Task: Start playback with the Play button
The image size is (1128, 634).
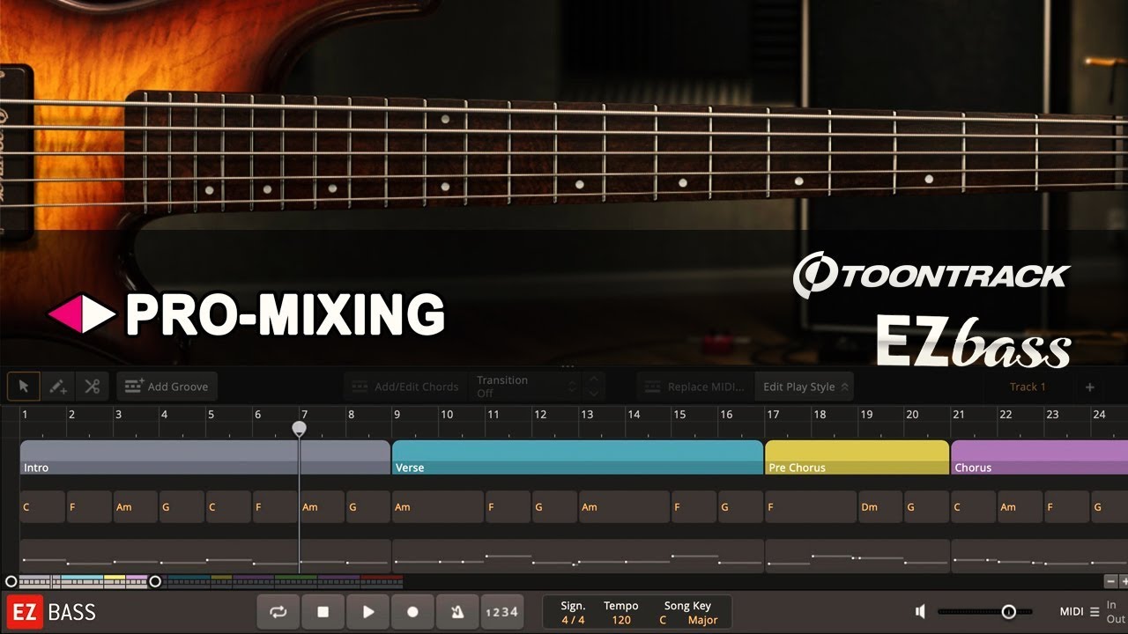Action: (368, 612)
